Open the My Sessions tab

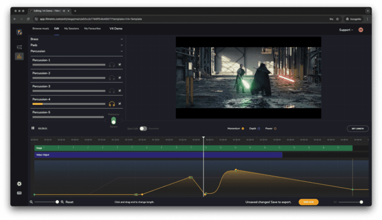coord(71,28)
